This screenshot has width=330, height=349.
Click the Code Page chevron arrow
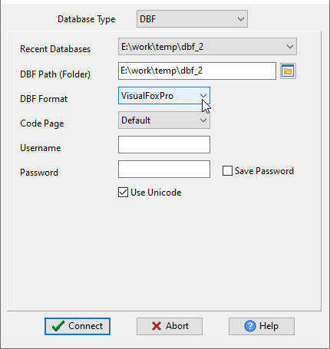coord(203,120)
